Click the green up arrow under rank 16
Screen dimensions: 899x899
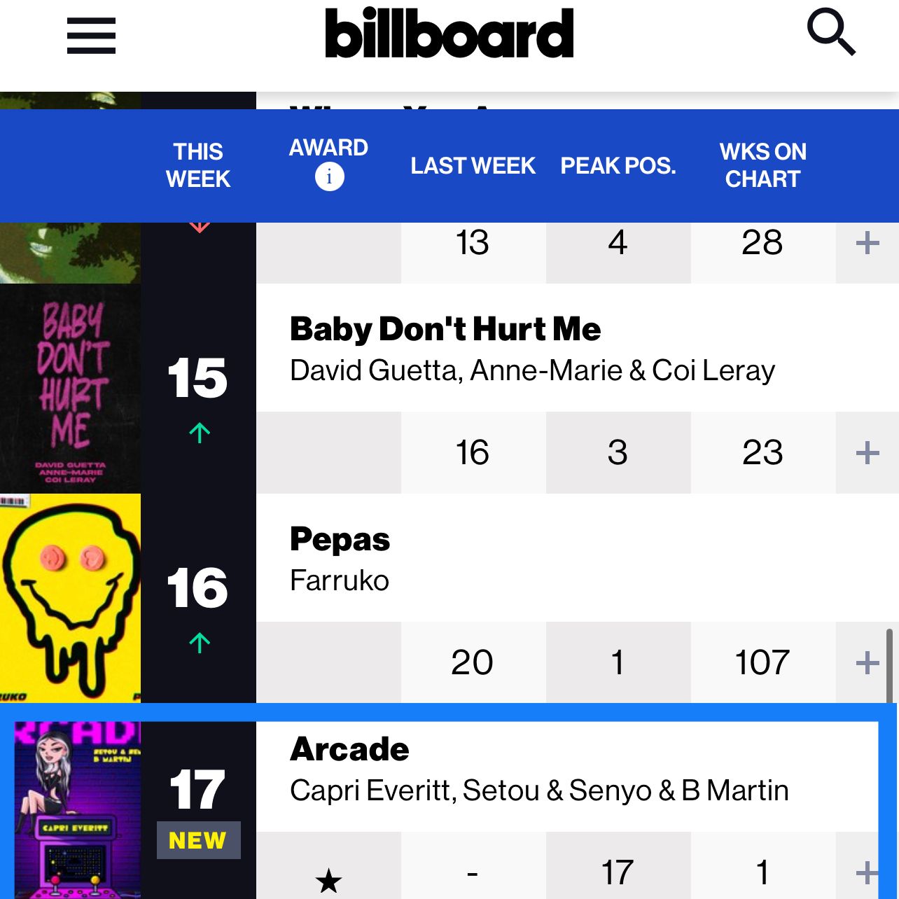coord(200,643)
